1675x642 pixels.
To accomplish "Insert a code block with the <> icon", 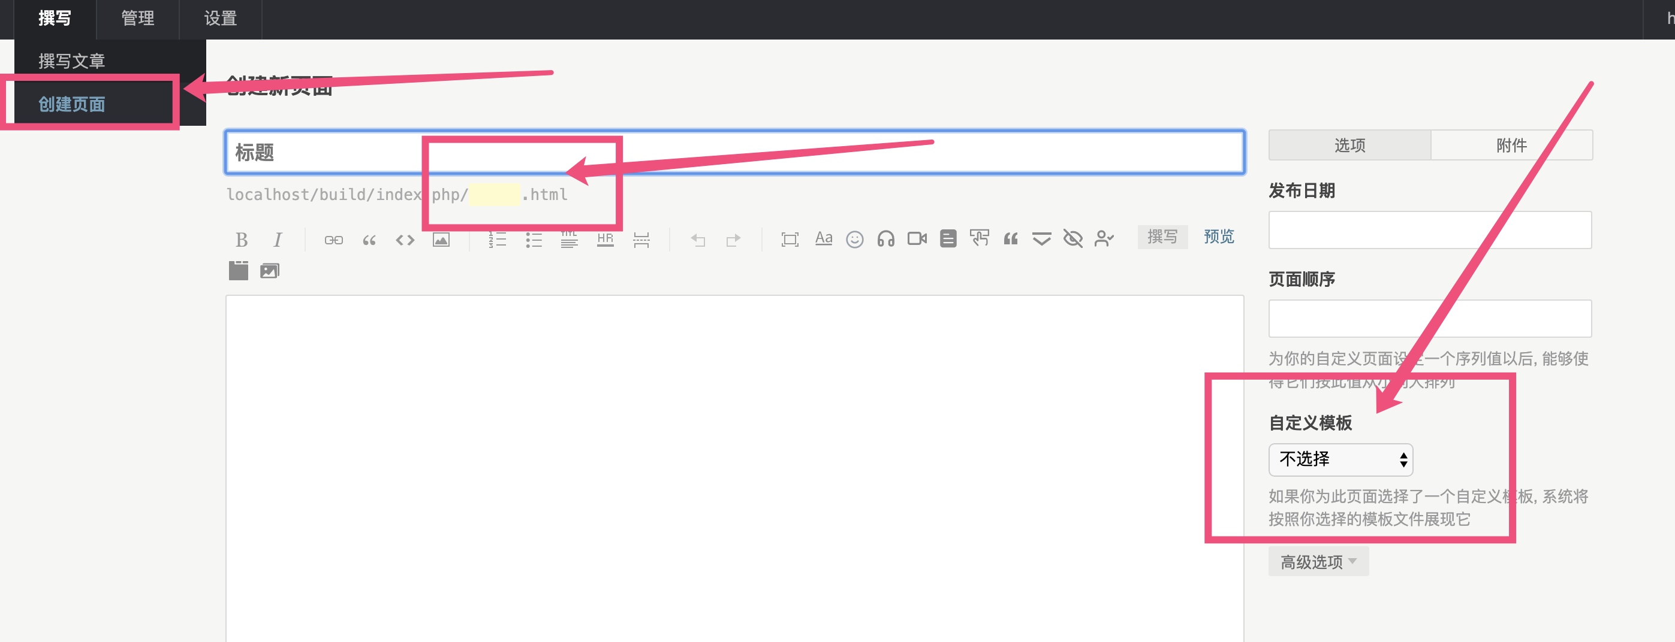I will click(x=405, y=240).
